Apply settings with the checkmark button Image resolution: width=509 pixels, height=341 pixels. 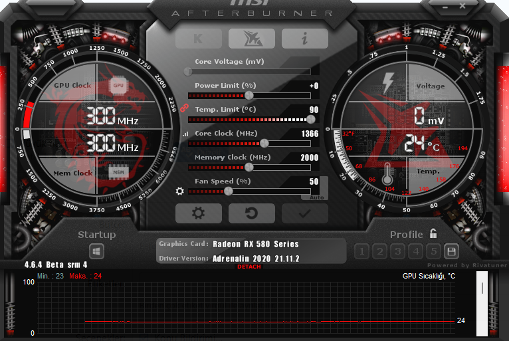[305, 213]
